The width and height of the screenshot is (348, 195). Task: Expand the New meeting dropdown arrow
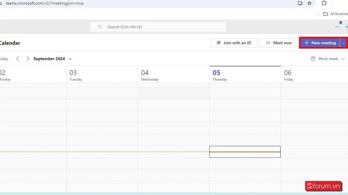coord(344,43)
